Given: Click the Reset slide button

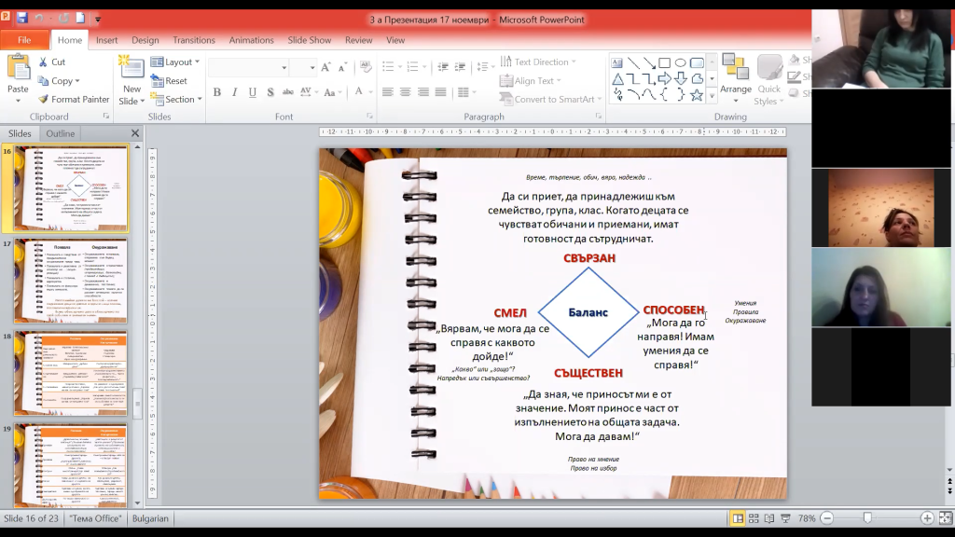Looking at the screenshot, I should (169, 81).
